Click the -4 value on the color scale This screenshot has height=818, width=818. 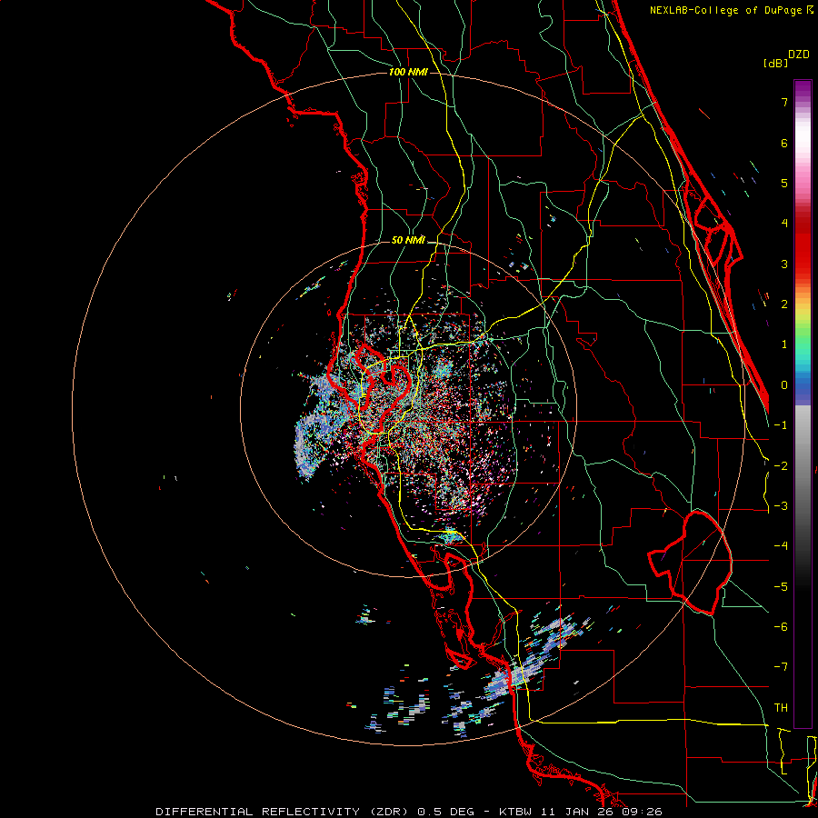point(781,546)
